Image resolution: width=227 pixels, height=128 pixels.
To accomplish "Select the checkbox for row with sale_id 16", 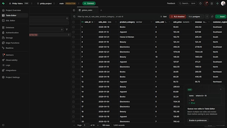I will click(x=73, y=102).
